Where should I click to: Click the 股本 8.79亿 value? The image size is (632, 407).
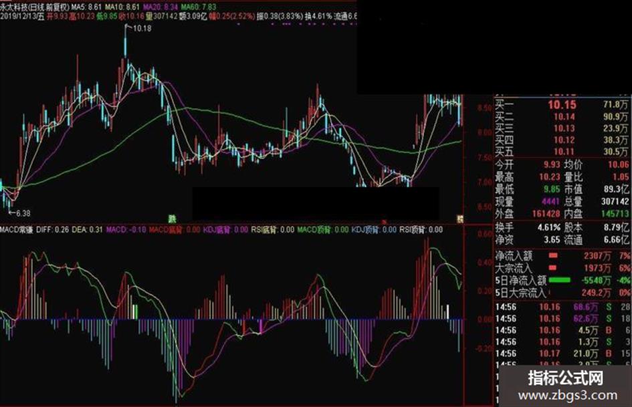[616, 228]
